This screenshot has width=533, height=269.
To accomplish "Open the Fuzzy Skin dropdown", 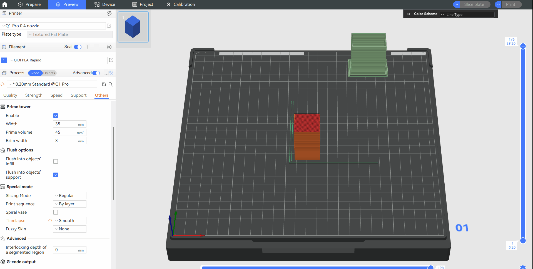I will click(70, 229).
